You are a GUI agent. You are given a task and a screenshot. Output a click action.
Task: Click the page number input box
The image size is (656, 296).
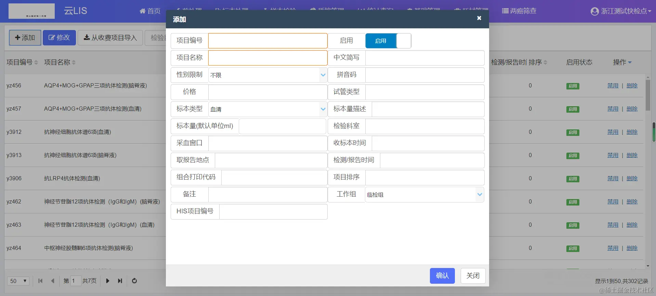tap(76, 281)
